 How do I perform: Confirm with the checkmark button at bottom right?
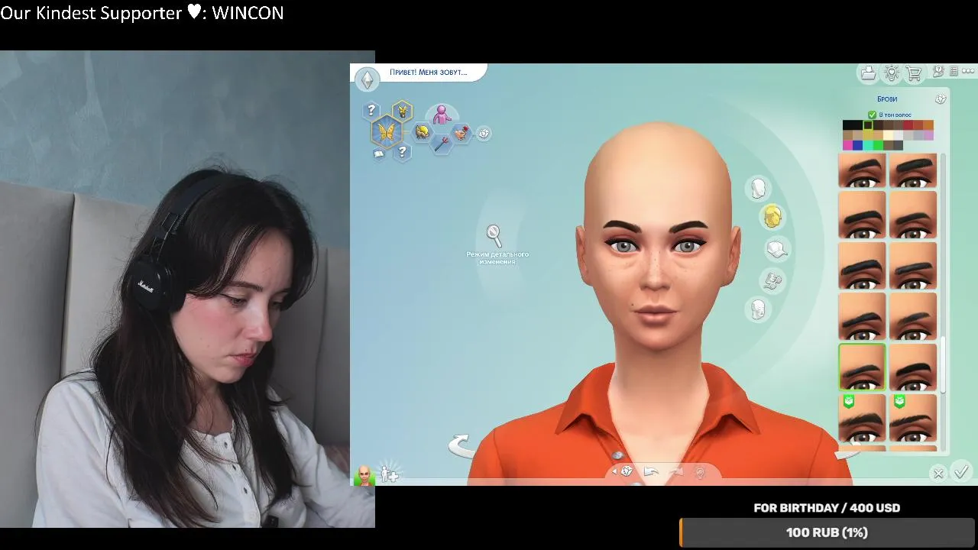point(962,472)
